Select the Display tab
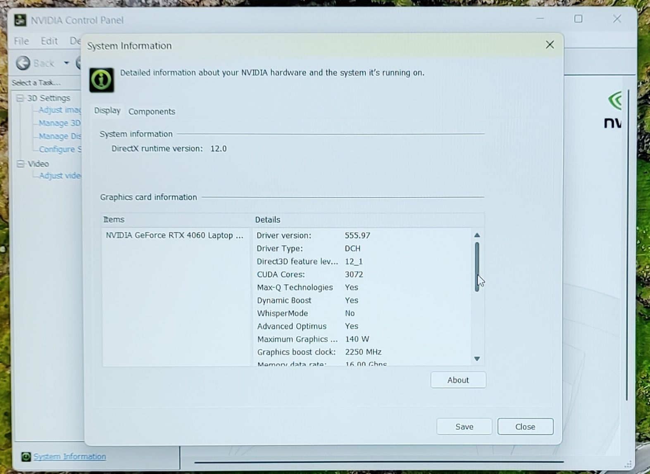The height and width of the screenshot is (474, 650). (107, 111)
